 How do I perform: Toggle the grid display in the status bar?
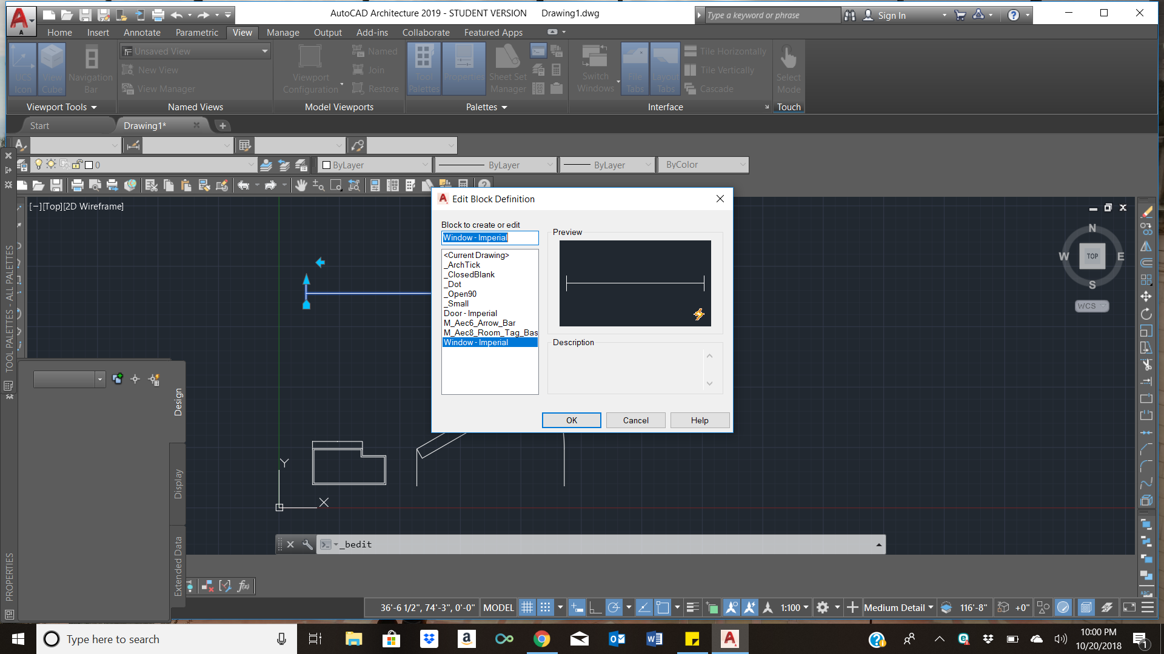527,607
